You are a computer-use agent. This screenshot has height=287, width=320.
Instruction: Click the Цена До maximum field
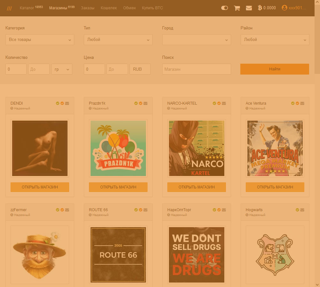(117, 69)
